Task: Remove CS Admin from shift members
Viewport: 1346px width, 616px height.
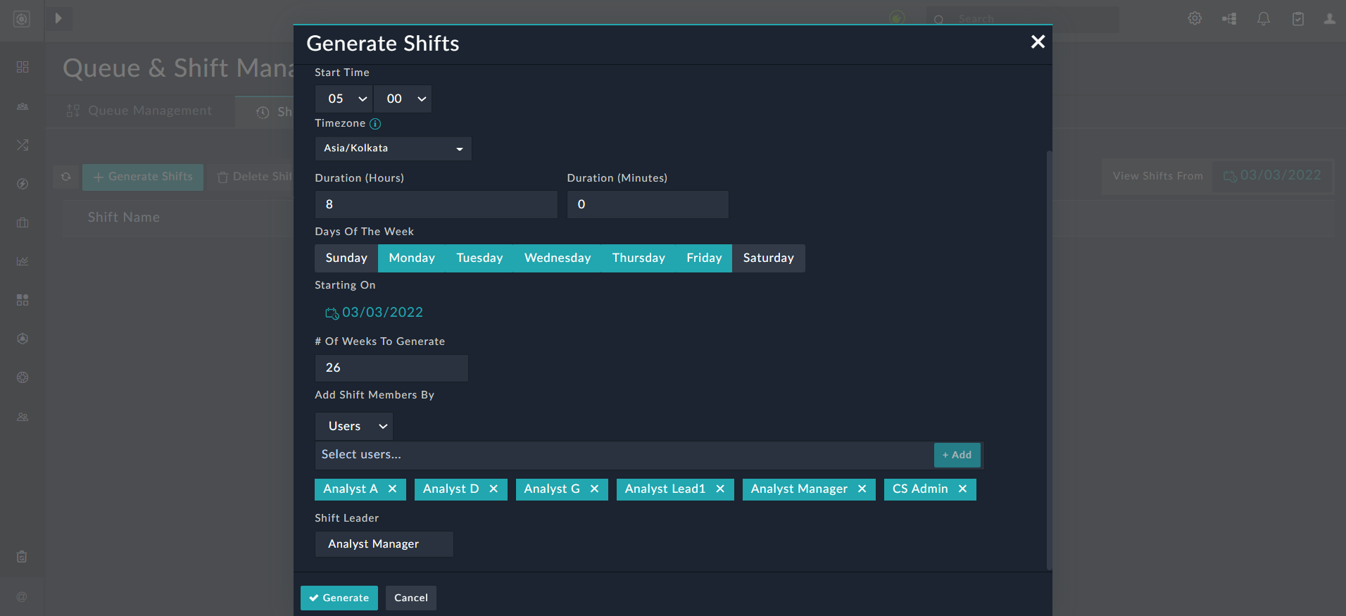Action: [x=962, y=489]
